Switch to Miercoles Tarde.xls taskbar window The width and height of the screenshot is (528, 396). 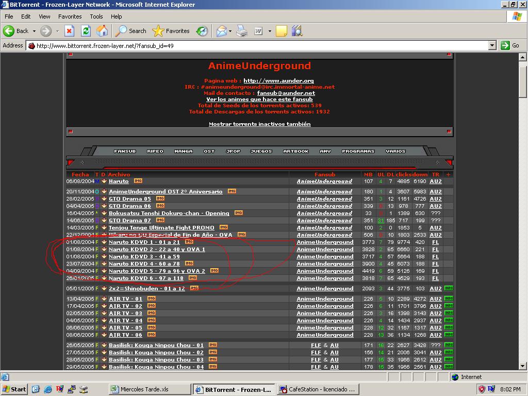coord(150,389)
